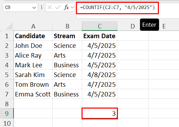Click the three-dot handle beside Name Box
Image resolution: width=179 pixels, height=127 pixels.
42,8
